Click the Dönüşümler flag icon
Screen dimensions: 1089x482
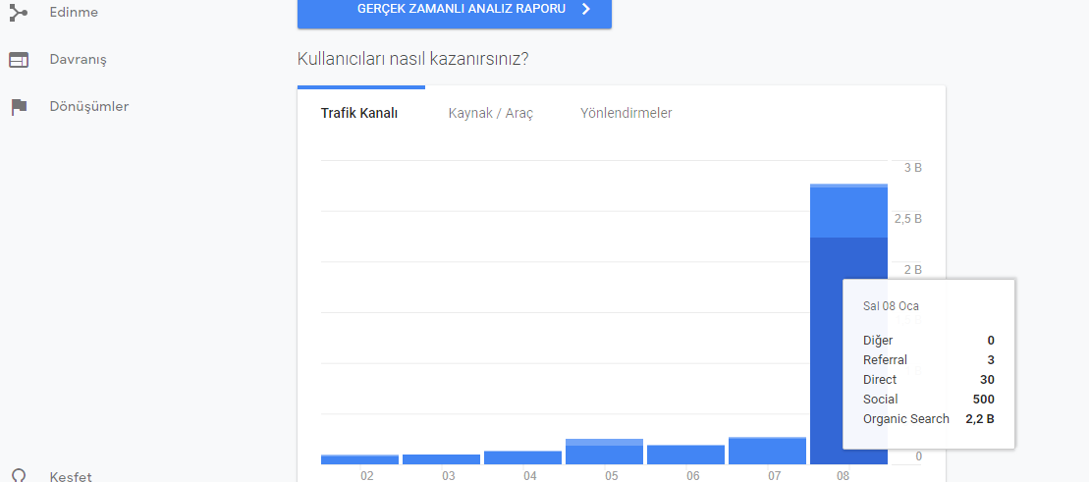pyautogui.click(x=19, y=107)
